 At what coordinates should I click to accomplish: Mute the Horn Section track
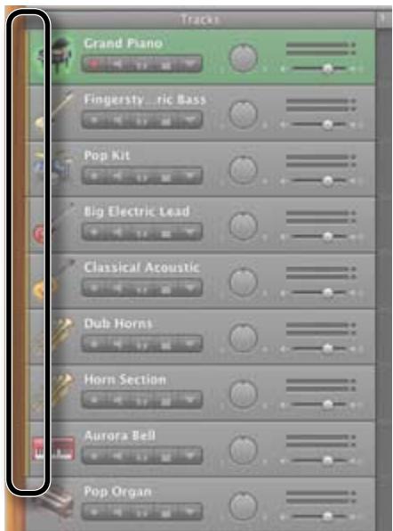tap(117, 401)
